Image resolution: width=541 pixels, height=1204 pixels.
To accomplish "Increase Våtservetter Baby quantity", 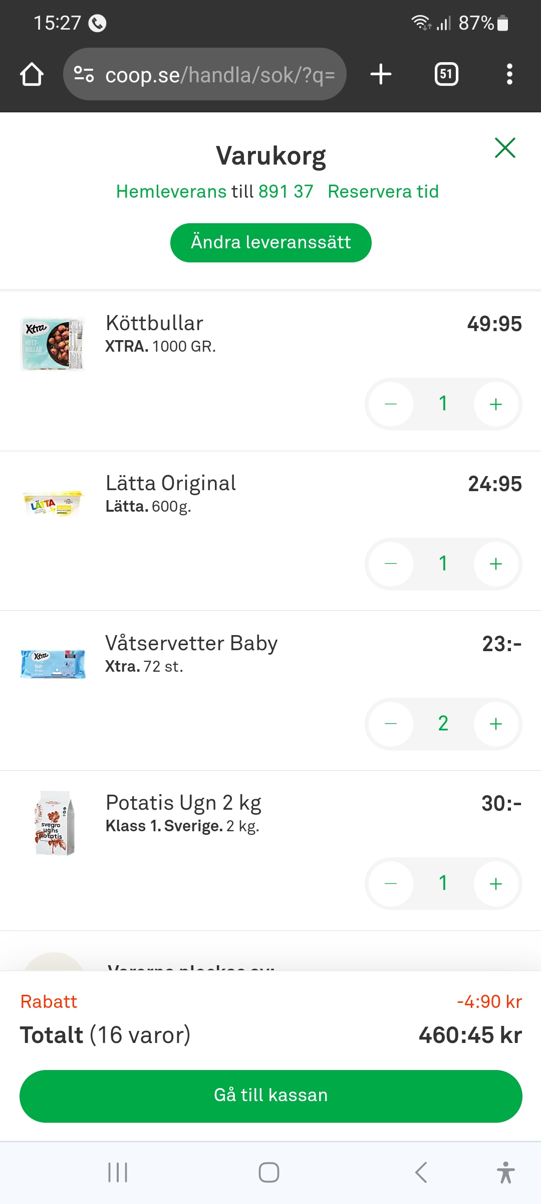I will pos(495,724).
